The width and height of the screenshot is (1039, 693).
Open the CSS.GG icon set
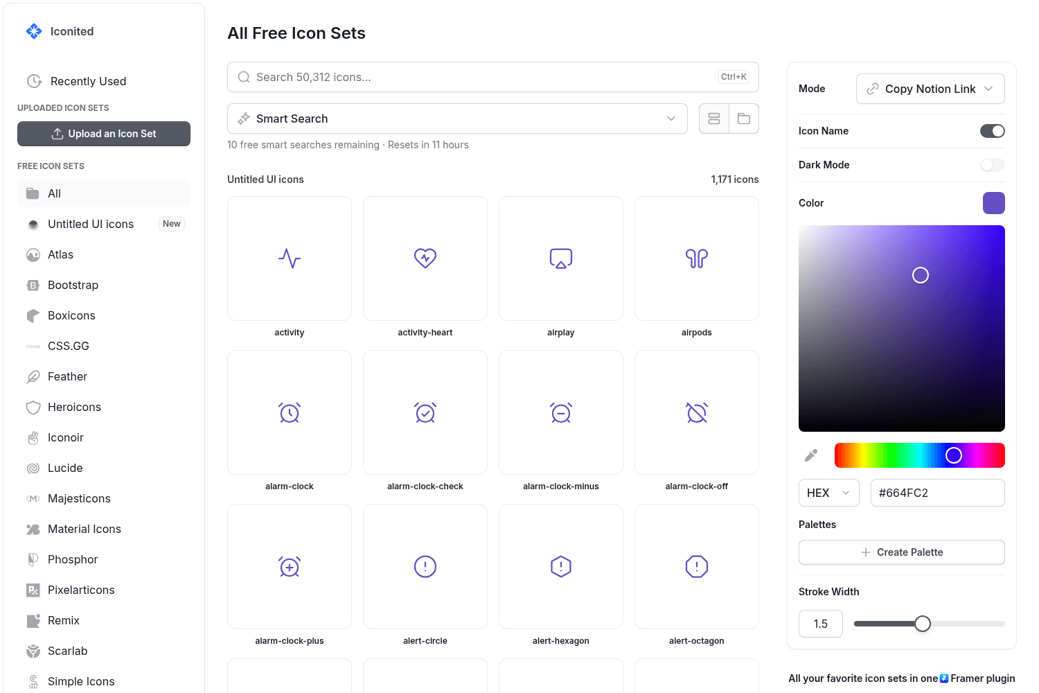click(x=104, y=346)
